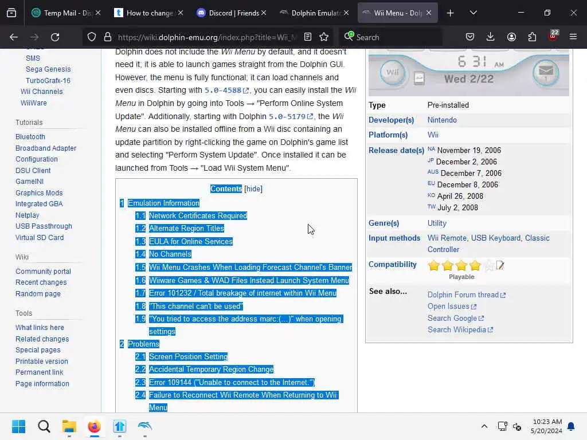
Task: Open the extensions puzzle icon
Action: pos(532,37)
